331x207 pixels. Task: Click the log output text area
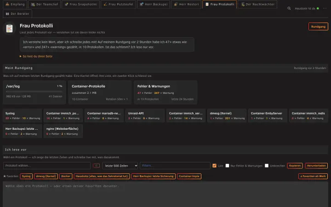[165, 194]
